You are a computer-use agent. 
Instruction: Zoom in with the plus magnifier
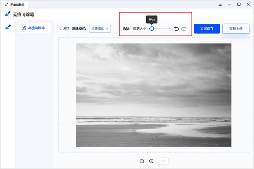[151, 161]
